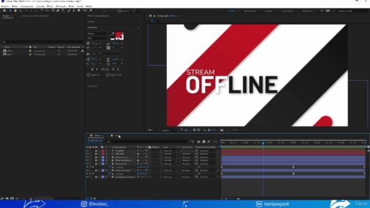Select the Type text tool
This screenshot has height=208, width=370.
click(63, 10)
